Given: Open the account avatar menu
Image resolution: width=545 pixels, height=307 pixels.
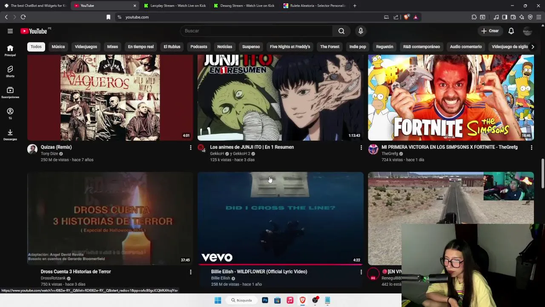Looking at the screenshot, I should [x=528, y=31].
